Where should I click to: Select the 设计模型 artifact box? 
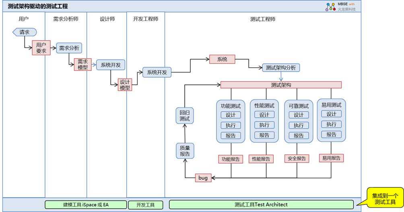click(x=125, y=84)
